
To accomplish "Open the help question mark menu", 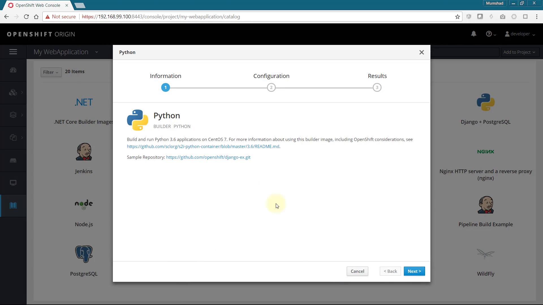I will point(491,34).
